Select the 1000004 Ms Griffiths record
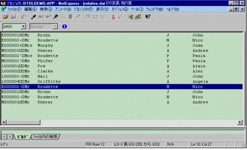247x150 pixels. (122, 82)
